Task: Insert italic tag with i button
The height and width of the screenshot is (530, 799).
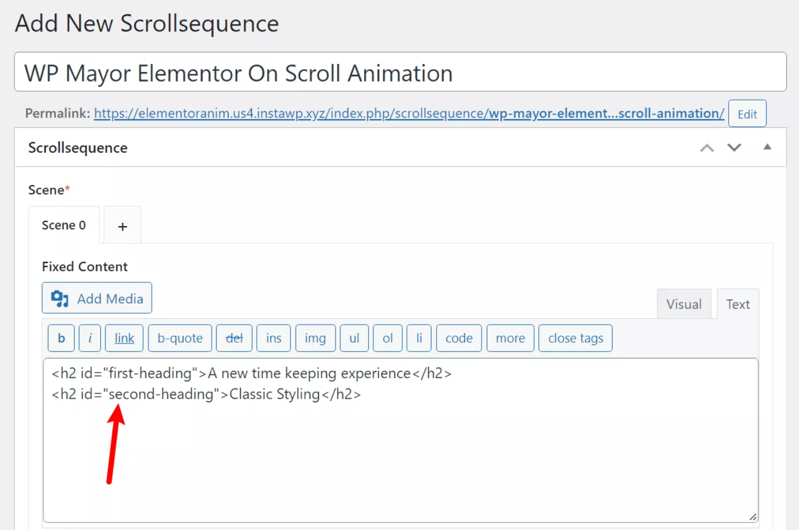Action: [90, 338]
